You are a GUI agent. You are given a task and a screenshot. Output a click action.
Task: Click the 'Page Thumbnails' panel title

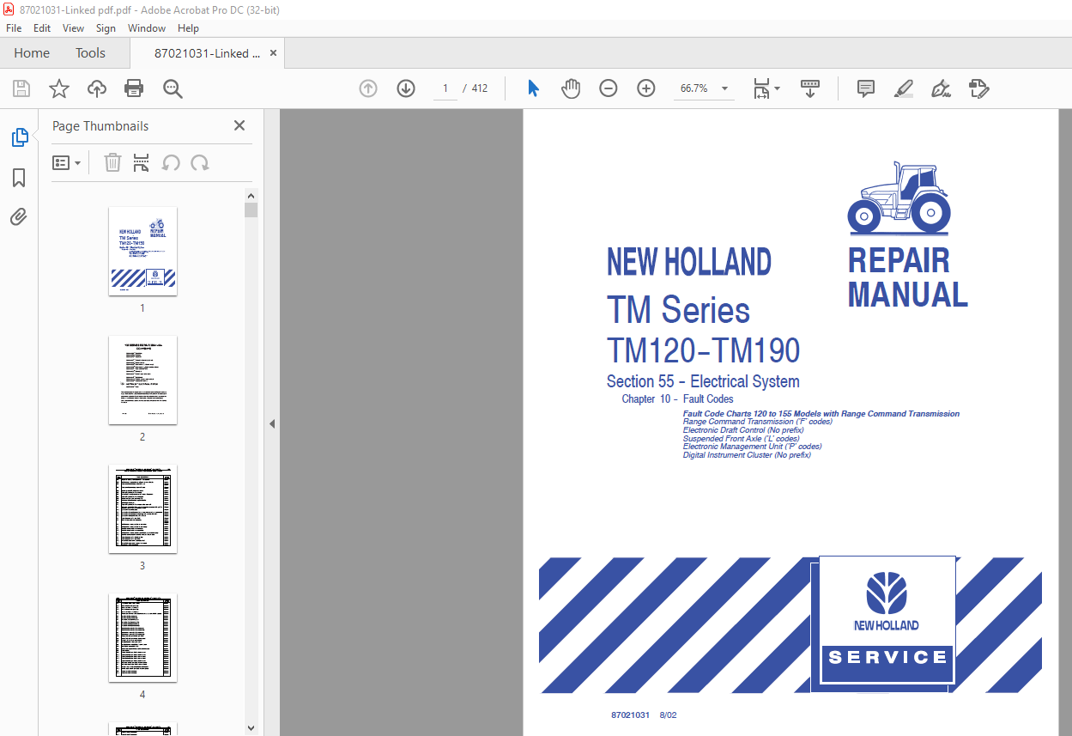click(x=100, y=126)
